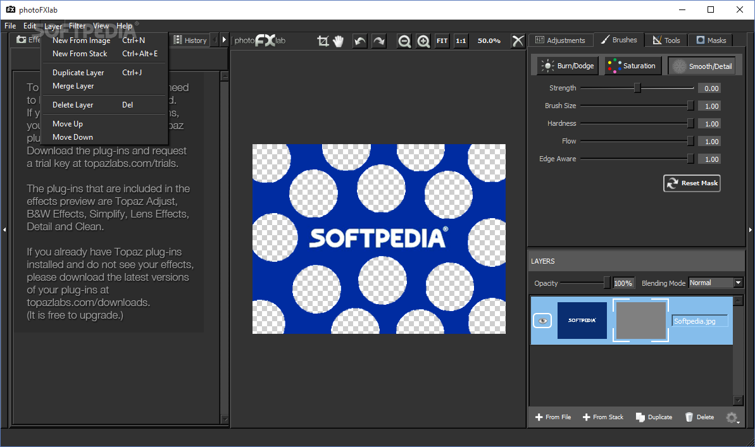Zoom out with the minus magnifier
The height and width of the screenshot is (447, 755).
[404, 41]
